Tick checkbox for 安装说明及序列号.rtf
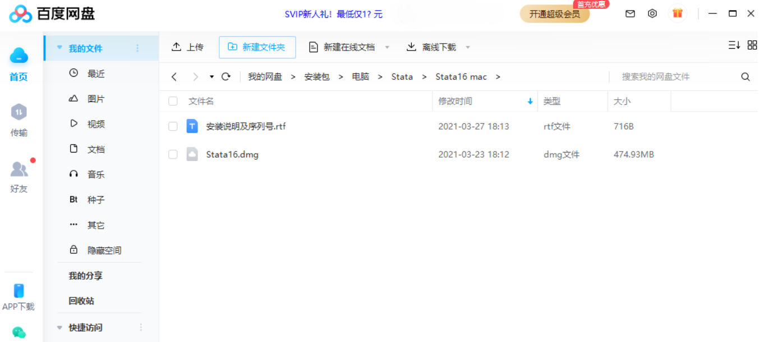 173,127
